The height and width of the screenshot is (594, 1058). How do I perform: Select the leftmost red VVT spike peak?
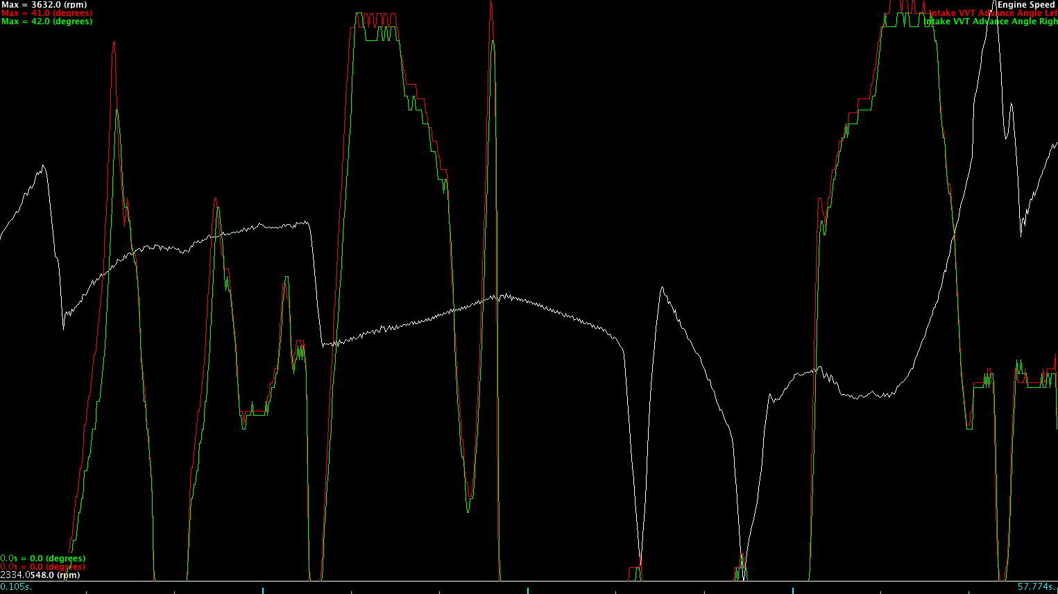click(x=114, y=43)
